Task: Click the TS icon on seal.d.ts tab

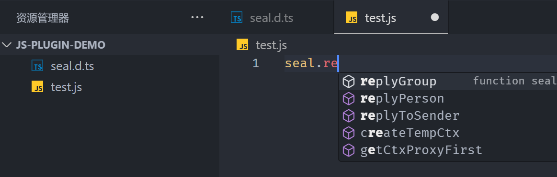Action: 237,18
